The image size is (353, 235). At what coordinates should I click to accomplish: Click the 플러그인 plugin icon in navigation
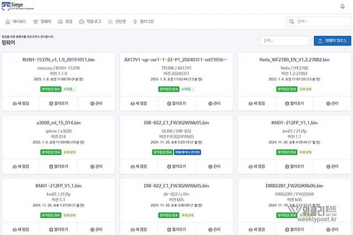(135, 21)
